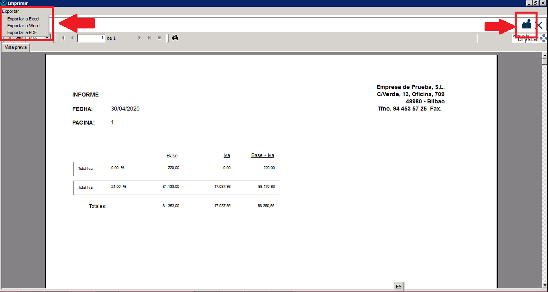
Task: Switch to Vista previa tab
Action: (x=16, y=47)
